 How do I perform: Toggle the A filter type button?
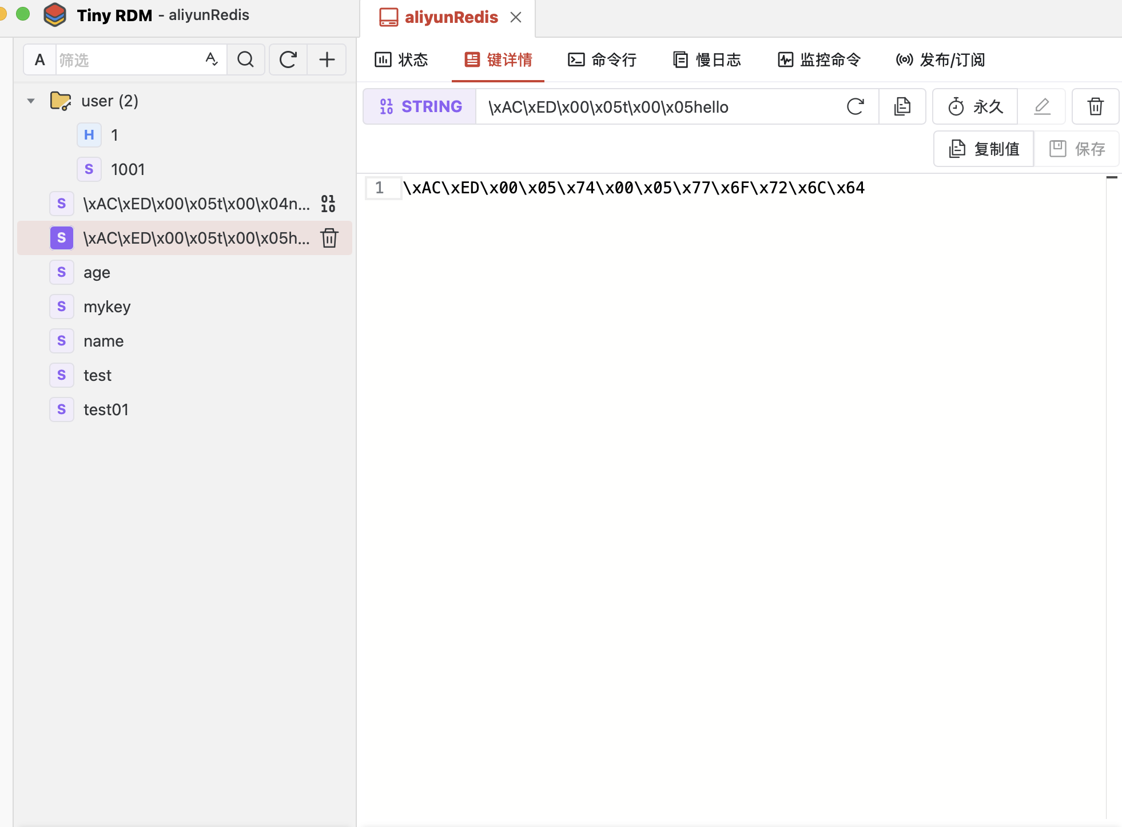click(39, 59)
